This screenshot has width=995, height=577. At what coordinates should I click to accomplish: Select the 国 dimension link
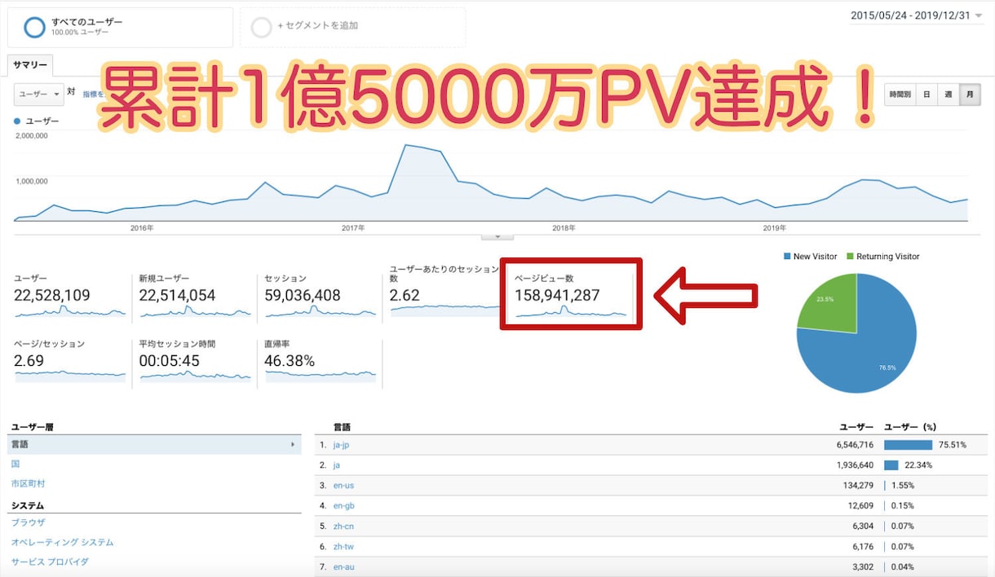click(x=15, y=464)
